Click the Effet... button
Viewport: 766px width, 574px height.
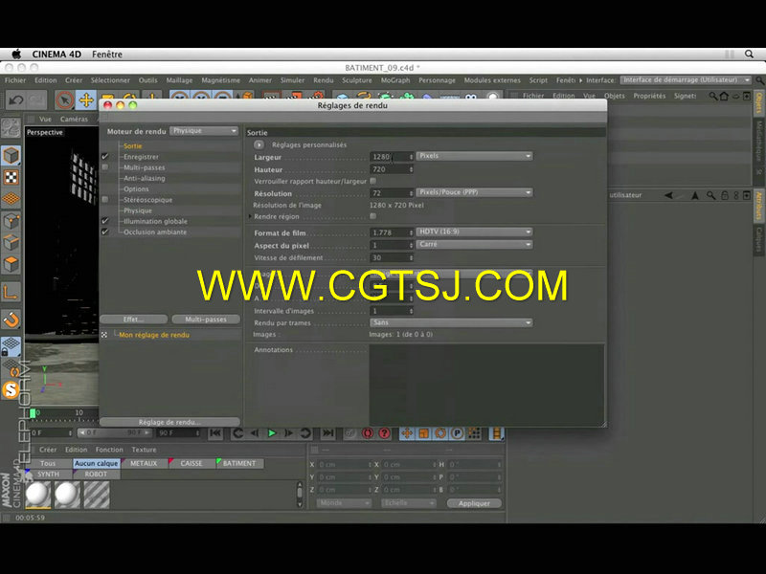pos(133,320)
